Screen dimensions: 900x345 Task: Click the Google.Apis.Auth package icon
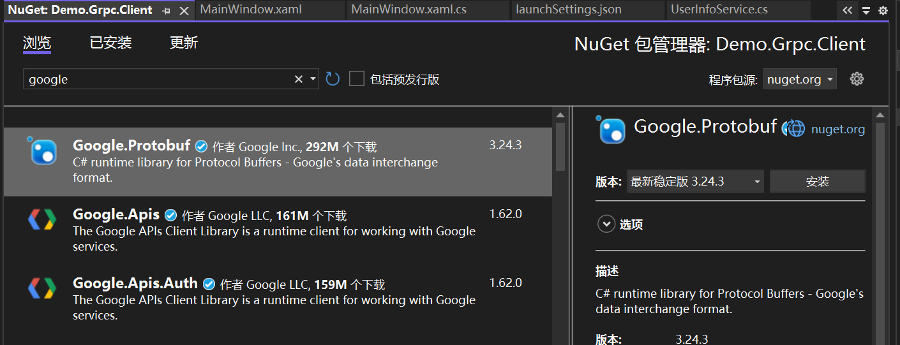tap(42, 288)
